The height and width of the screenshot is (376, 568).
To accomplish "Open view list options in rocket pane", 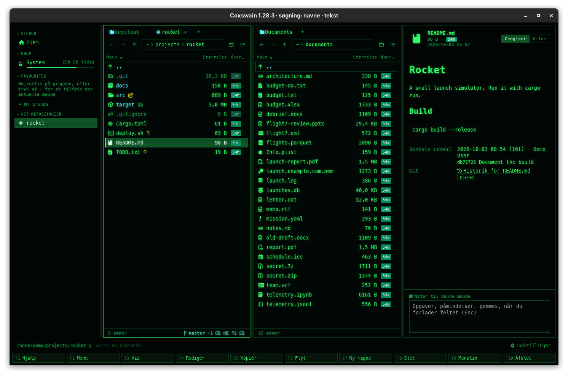I will coord(243,45).
